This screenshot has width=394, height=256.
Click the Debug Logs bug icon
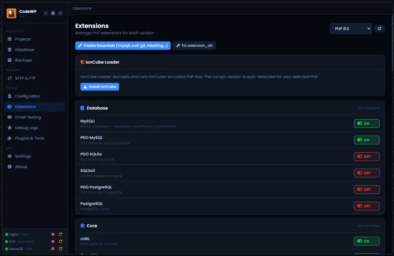(9, 128)
